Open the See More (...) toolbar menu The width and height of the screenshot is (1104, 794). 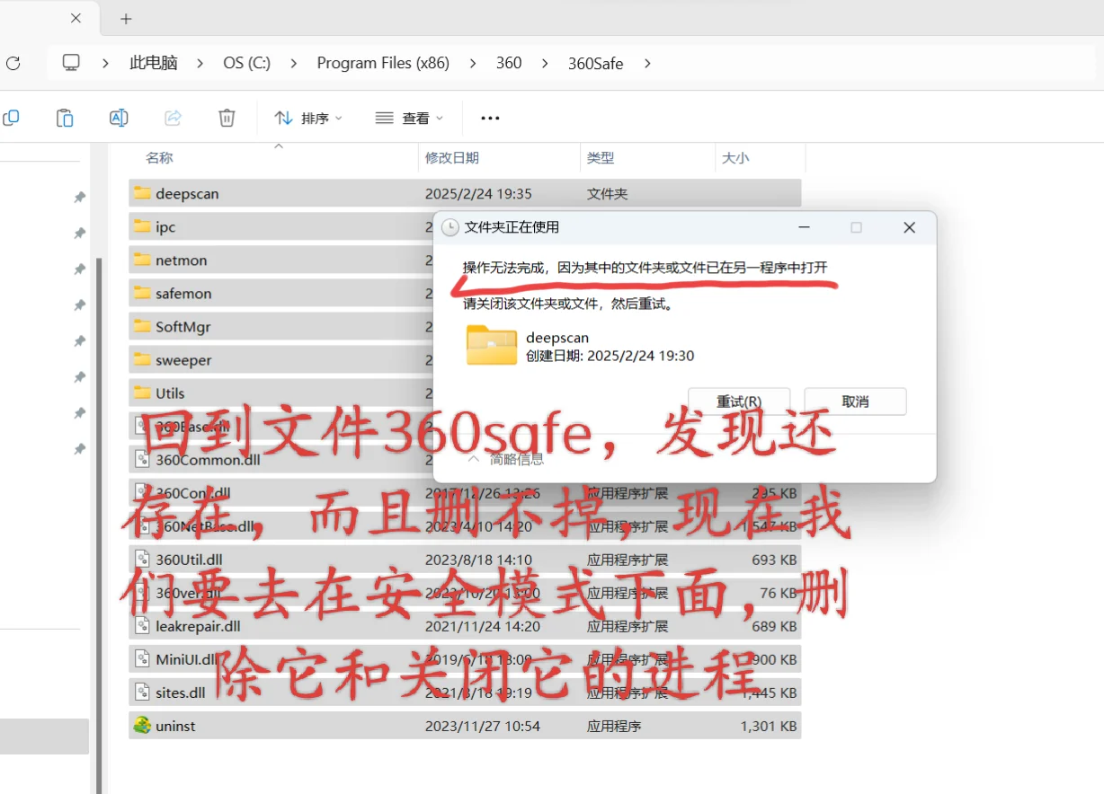489,118
